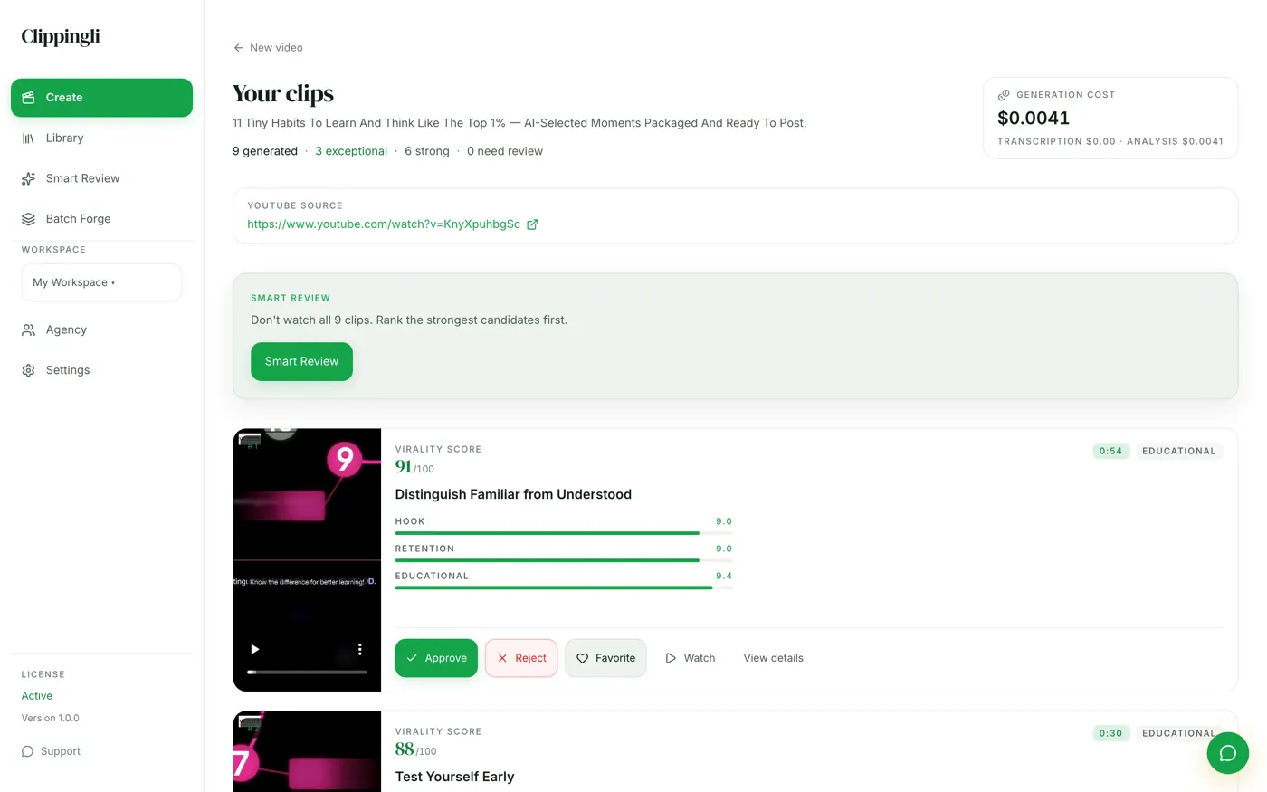Click View details for first clip

point(773,658)
